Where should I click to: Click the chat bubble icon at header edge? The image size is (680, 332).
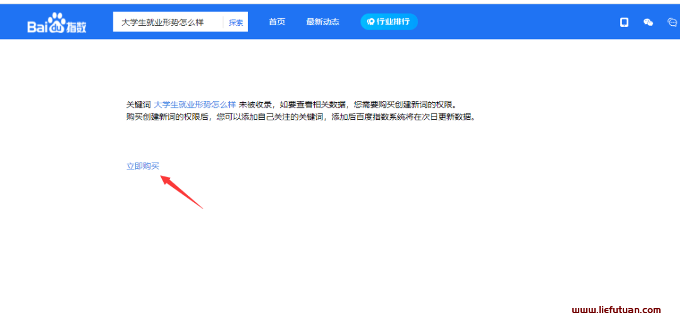672,22
